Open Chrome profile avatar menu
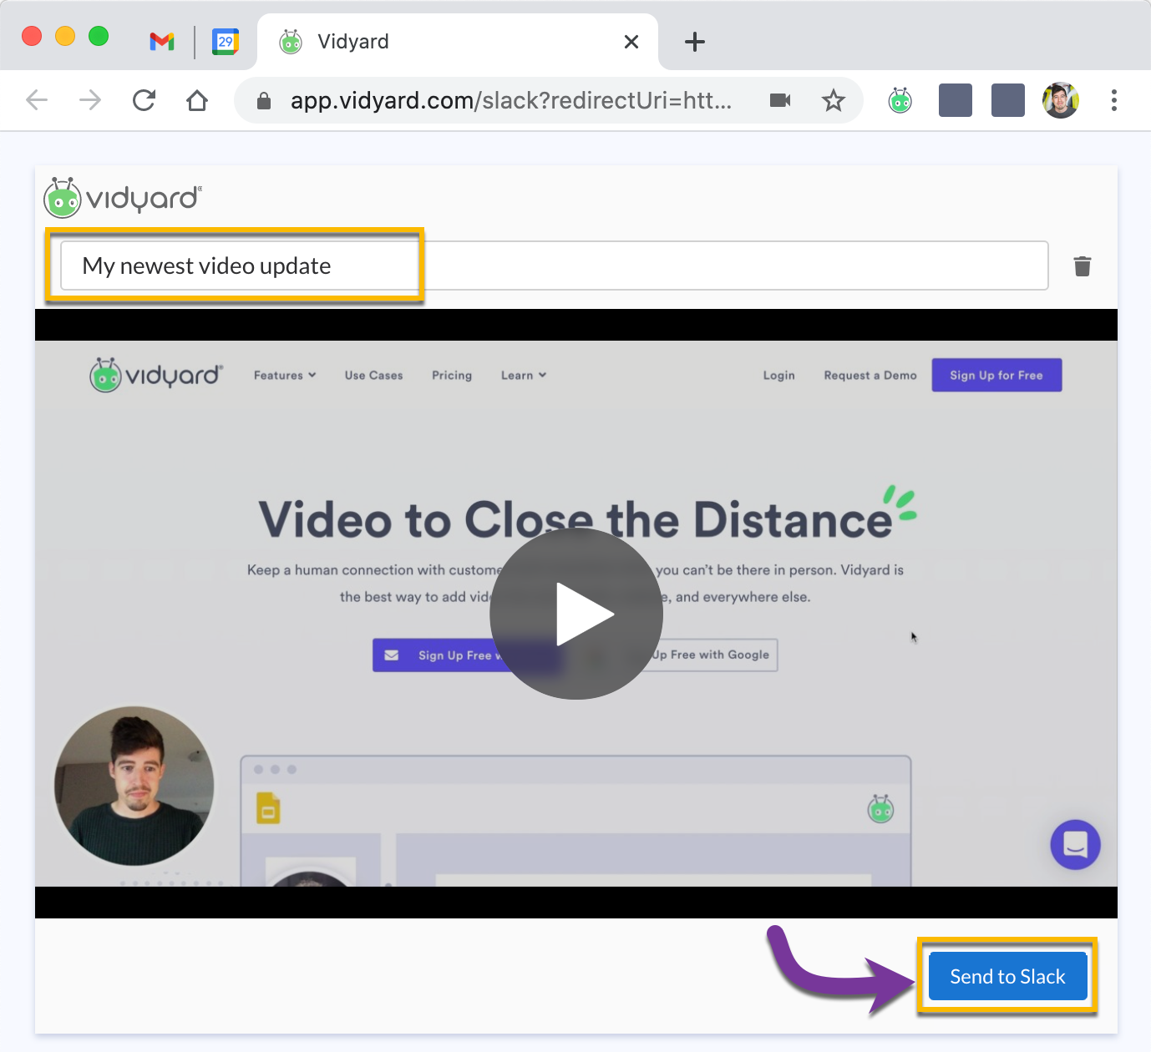The width and height of the screenshot is (1151, 1052). [1061, 101]
